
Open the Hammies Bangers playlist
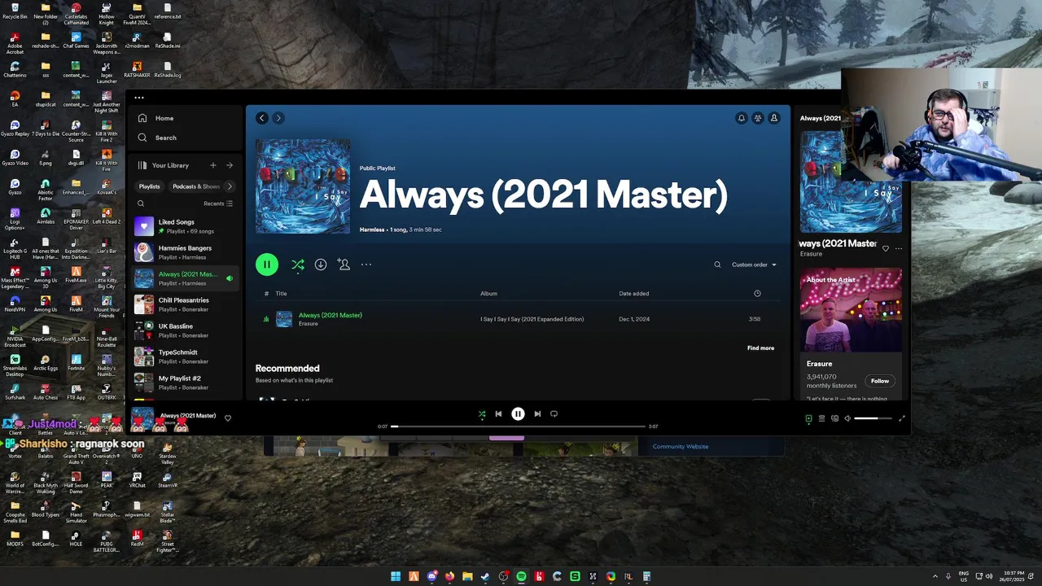click(x=185, y=251)
